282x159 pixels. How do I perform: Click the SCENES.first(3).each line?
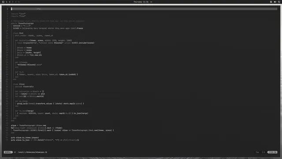[x=63, y=130]
